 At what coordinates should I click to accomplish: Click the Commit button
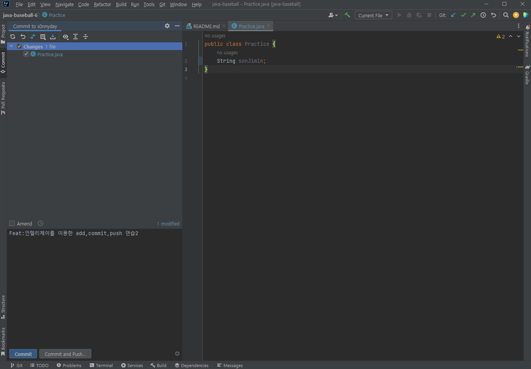(x=23, y=354)
